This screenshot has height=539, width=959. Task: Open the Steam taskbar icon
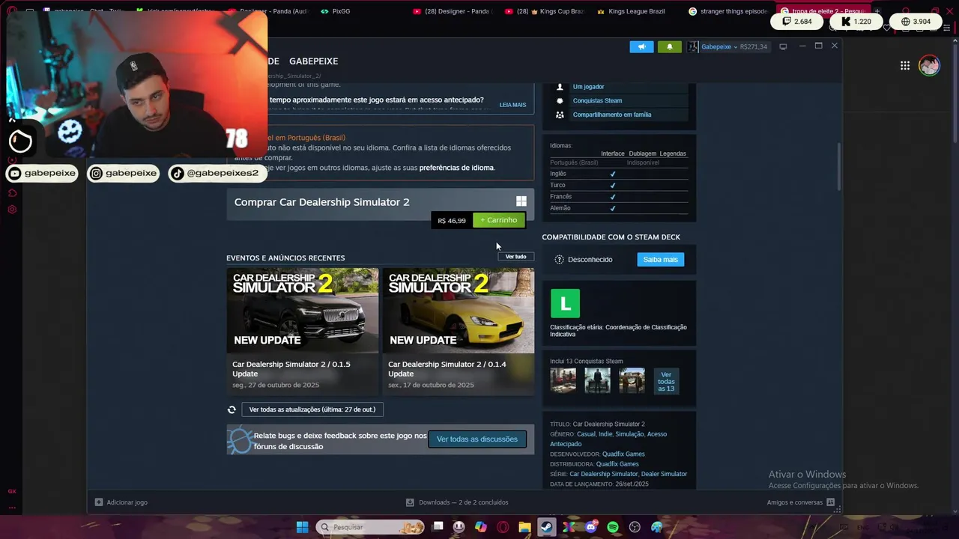pos(547,527)
